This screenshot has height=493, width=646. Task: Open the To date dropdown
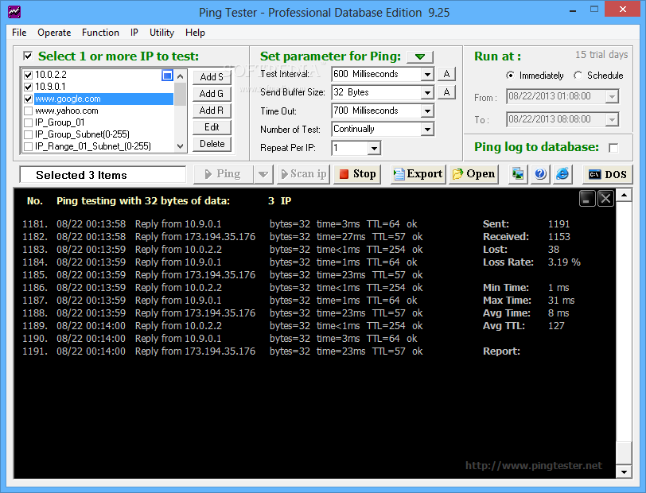(x=612, y=119)
